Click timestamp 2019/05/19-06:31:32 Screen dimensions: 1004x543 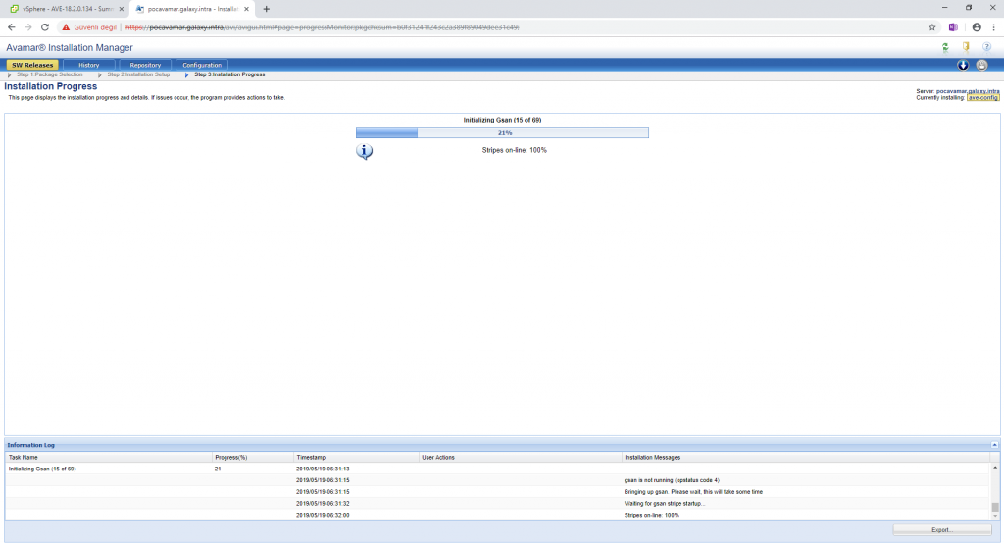click(323, 503)
